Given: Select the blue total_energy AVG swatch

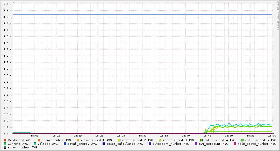Looking at the screenshot, I should pos(65,144).
